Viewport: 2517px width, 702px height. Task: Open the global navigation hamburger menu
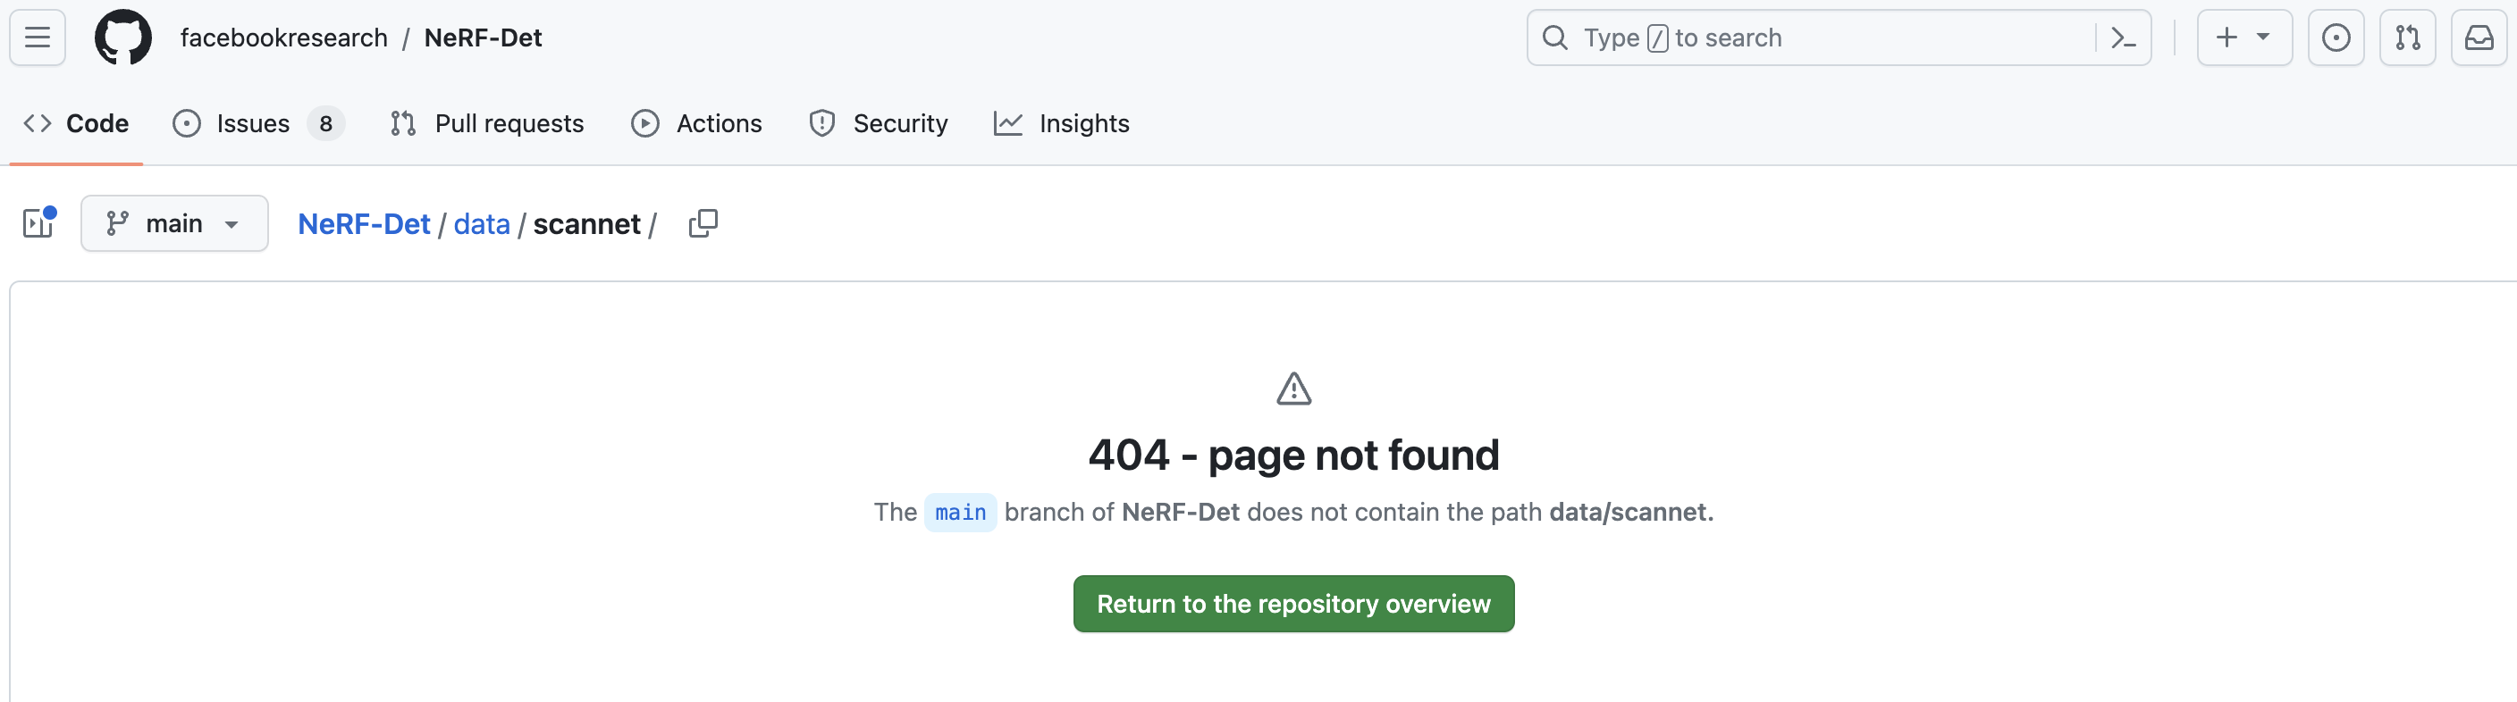(36, 38)
